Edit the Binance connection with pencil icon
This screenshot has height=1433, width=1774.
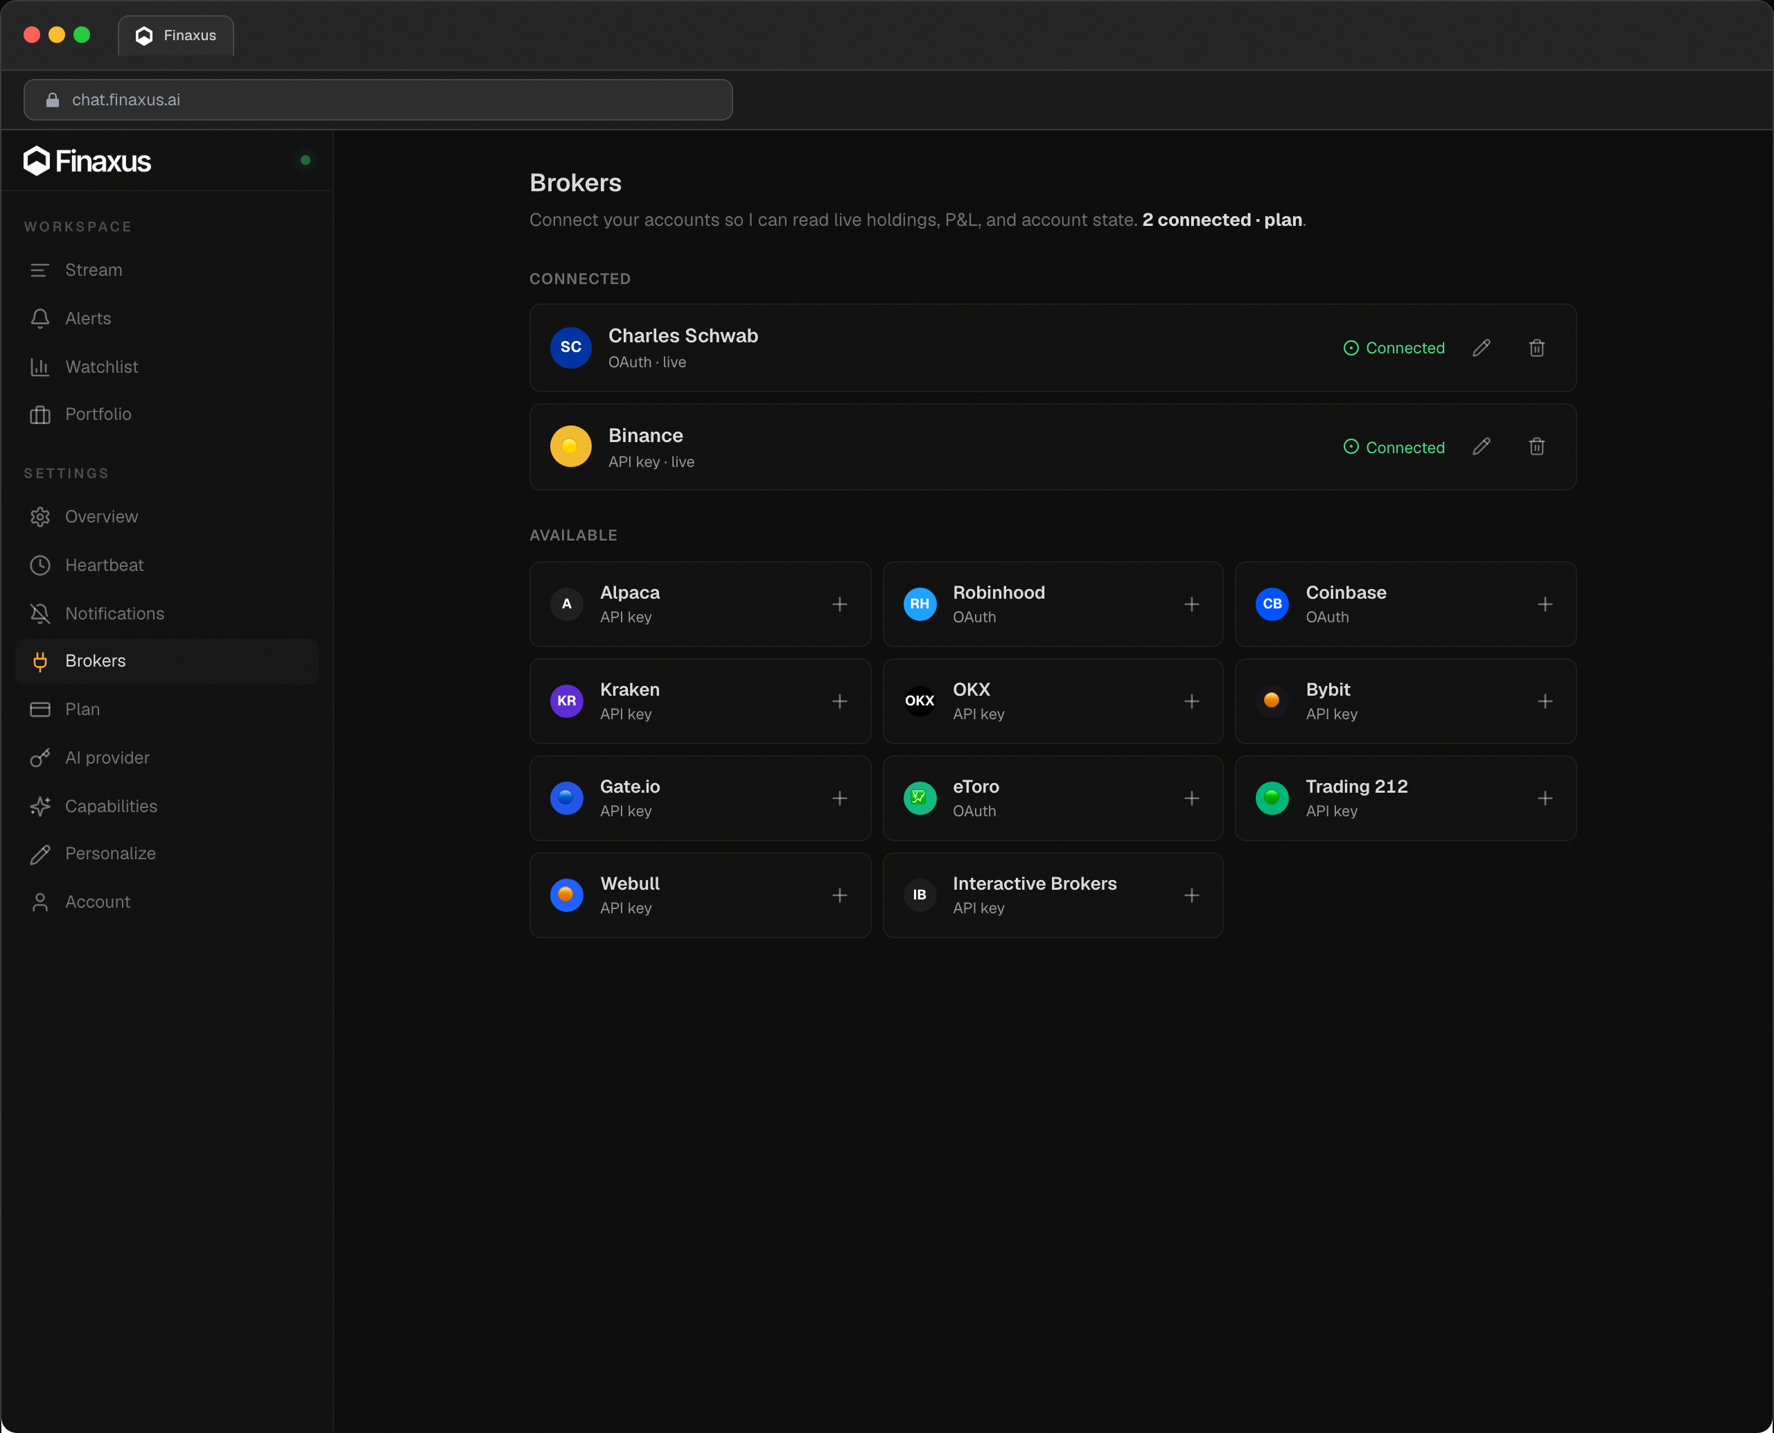pos(1482,446)
